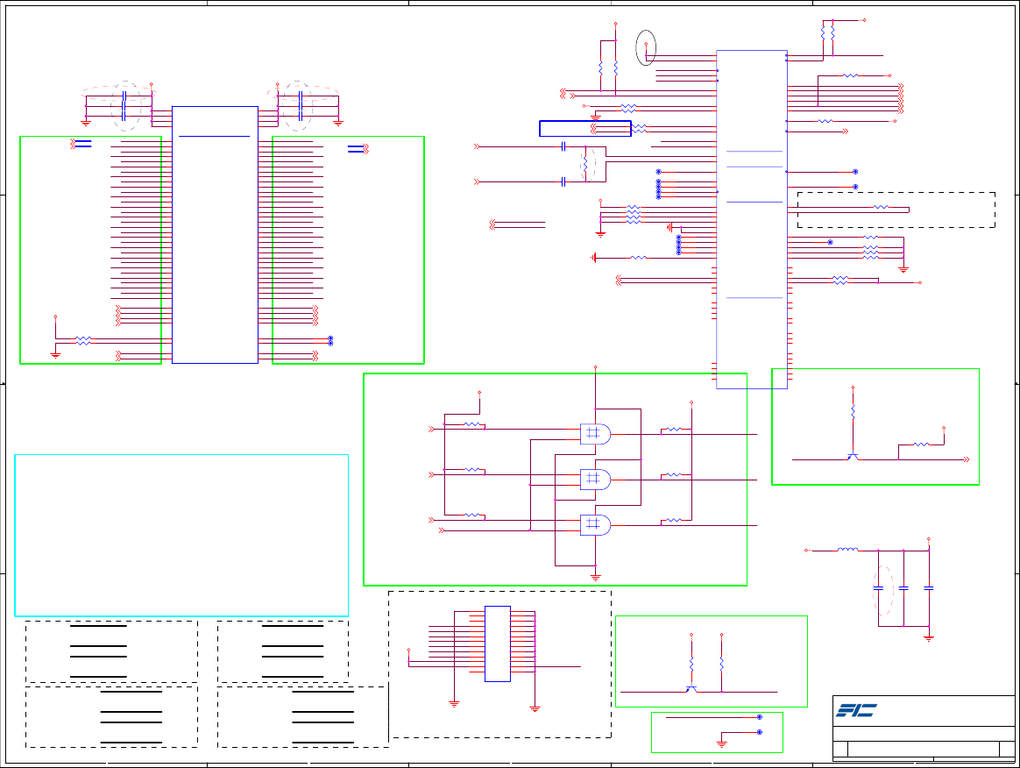This screenshot has width=1020, height=768.
Task: Select the transistor in the green box left of the FIC logo
Action: (x=691, y=688)
